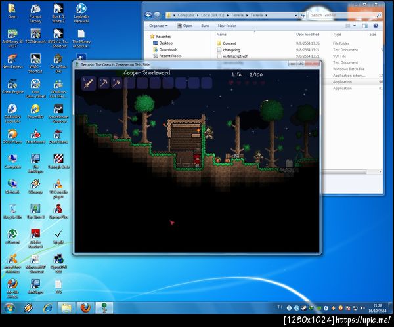
Task: Open the Orcs Must Die! shortcut
Action: coord(58,63)
